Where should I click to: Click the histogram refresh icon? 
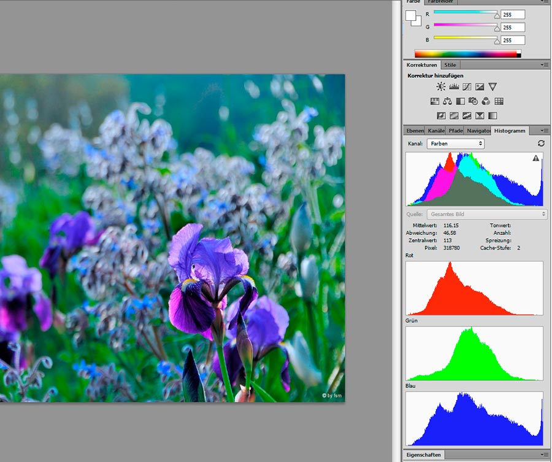pos(541,143)
